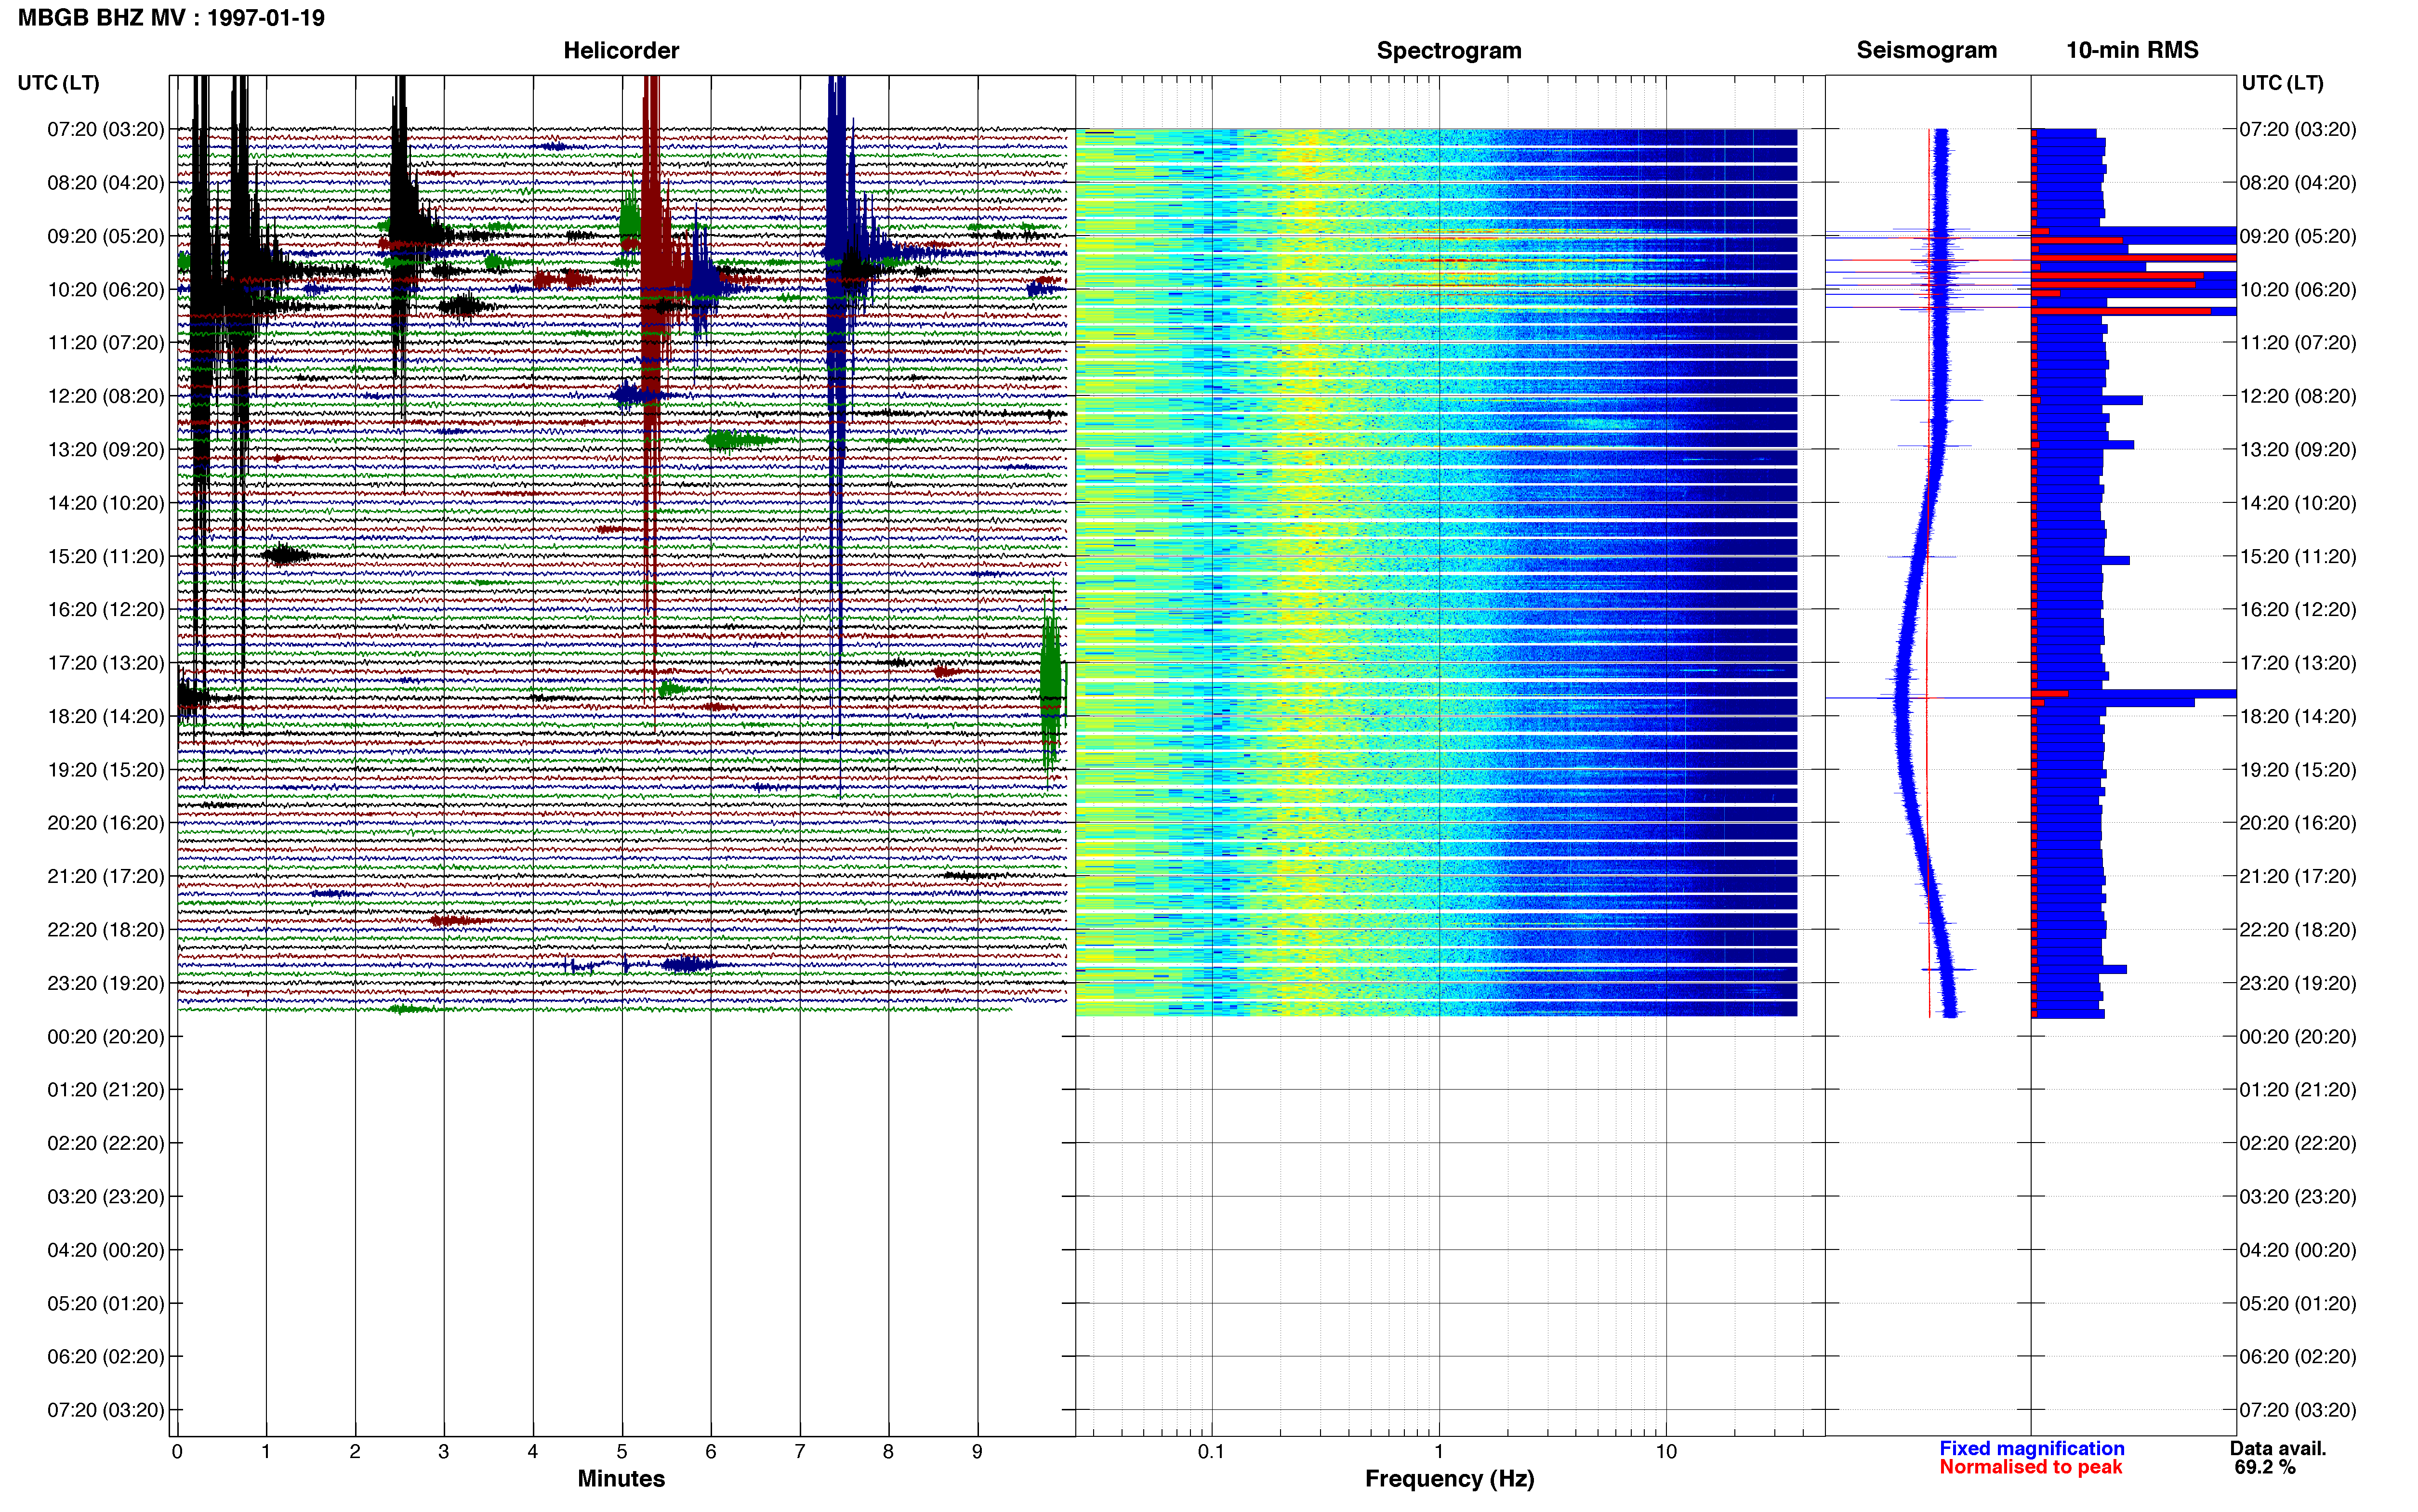This screenshot has width=2418, height=1512.
Task: Click left time label 06:20 (02:20)
Action: tap(106, 1356)
